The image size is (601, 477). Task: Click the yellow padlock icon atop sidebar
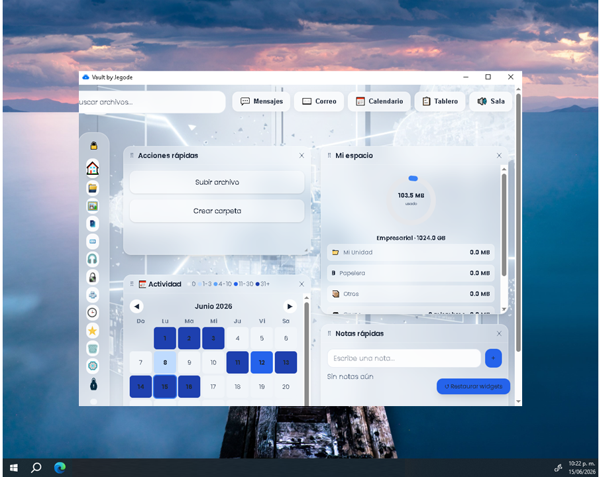click(93, 146)
